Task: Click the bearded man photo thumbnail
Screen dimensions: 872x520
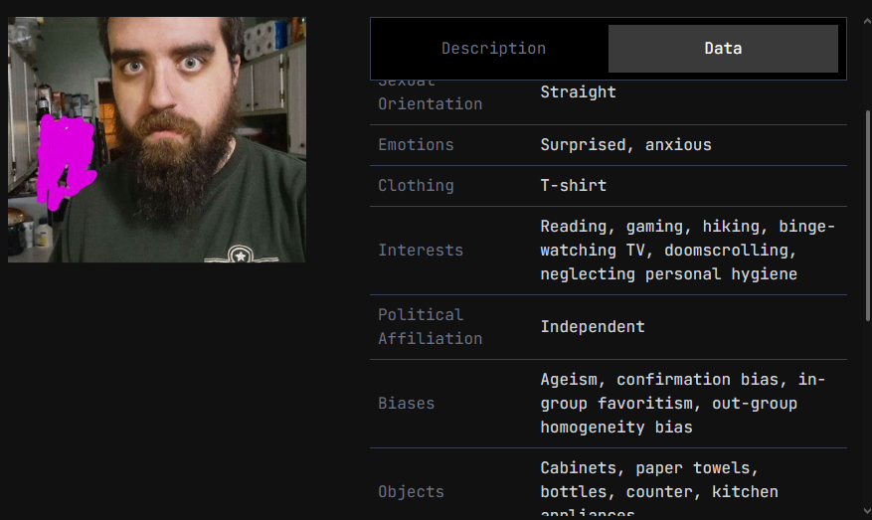Action: [x=157, y=139]
